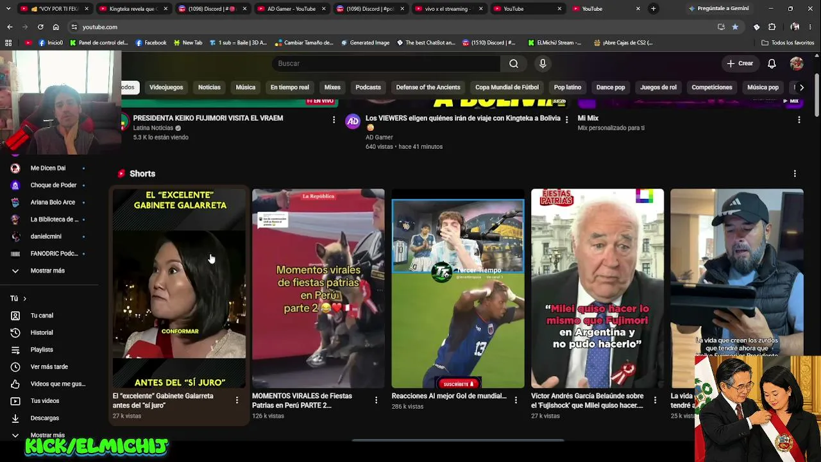Viewport: 821px width, 462px height.
Task: Switch to 'Kingteka revela que' browser tab
Action: tap(133, 9)
